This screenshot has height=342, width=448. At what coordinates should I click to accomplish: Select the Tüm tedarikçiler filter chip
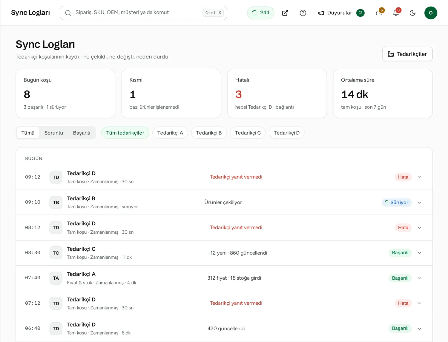point(125,133)
